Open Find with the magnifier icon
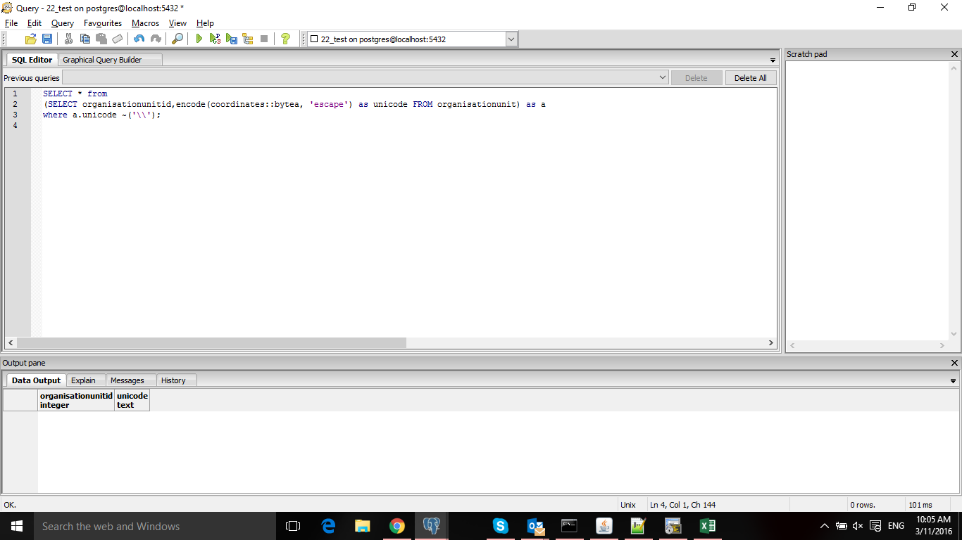 [x=177, y=39]
